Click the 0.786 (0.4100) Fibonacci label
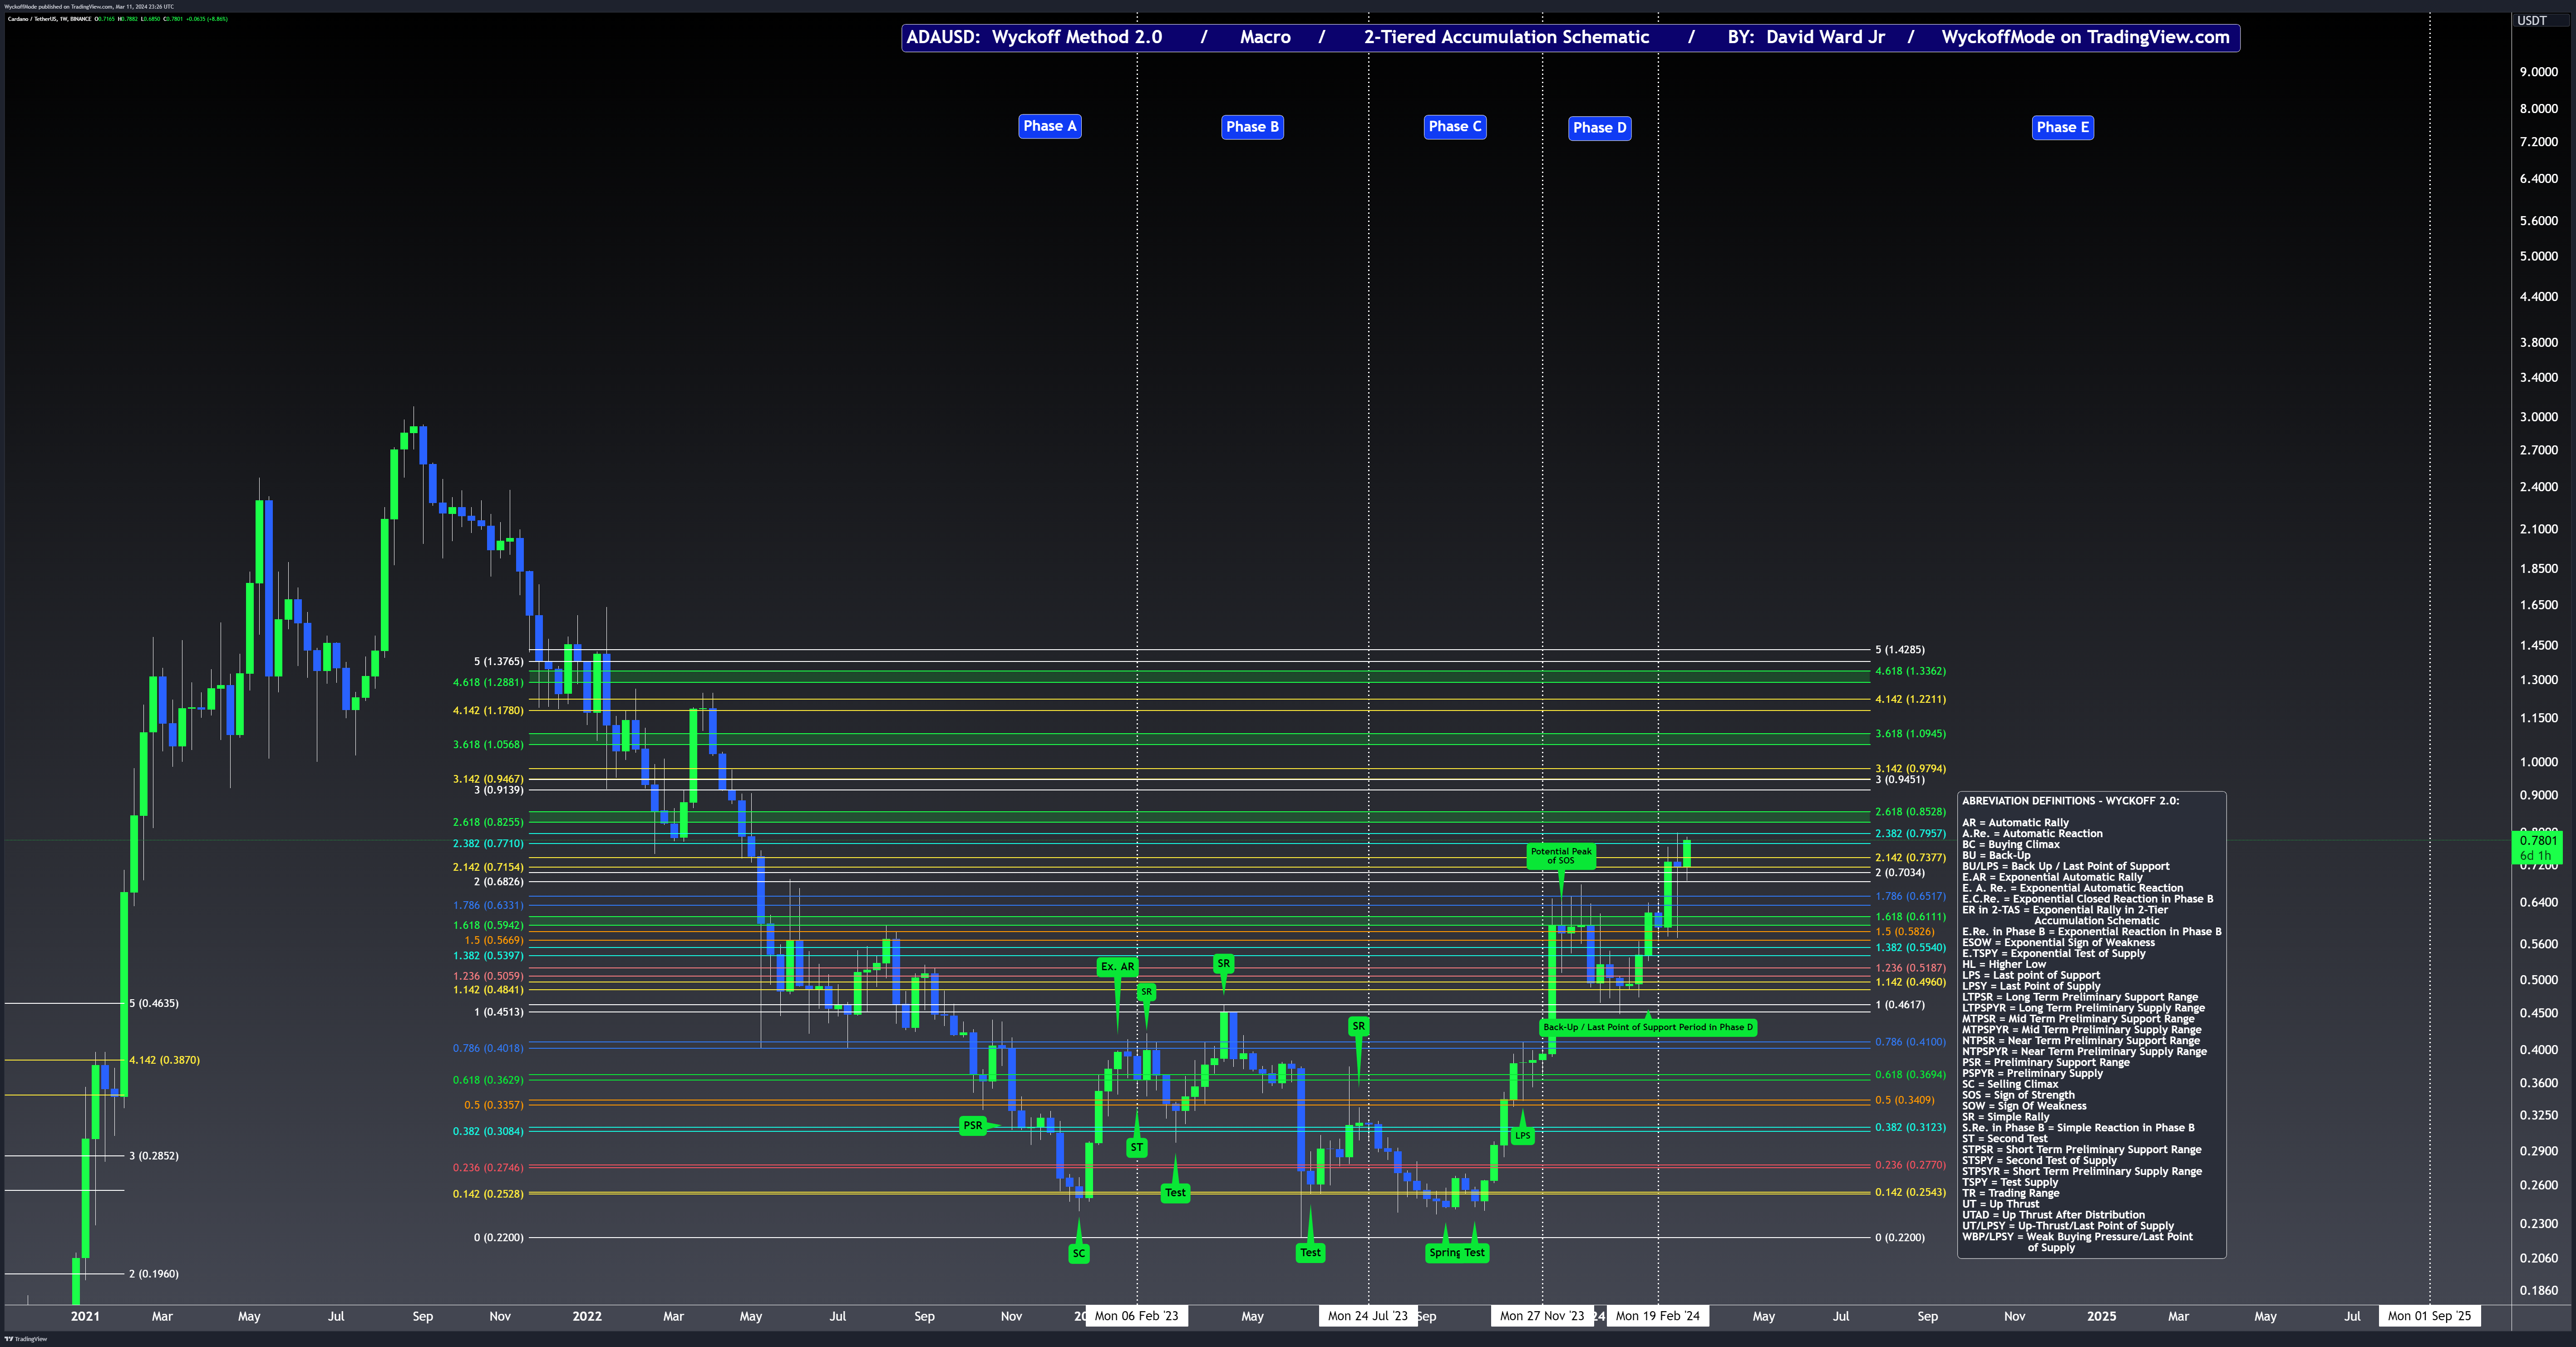 point(1910,1042)
